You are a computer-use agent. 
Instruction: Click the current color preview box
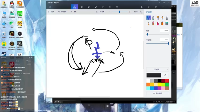click(154, 75)
